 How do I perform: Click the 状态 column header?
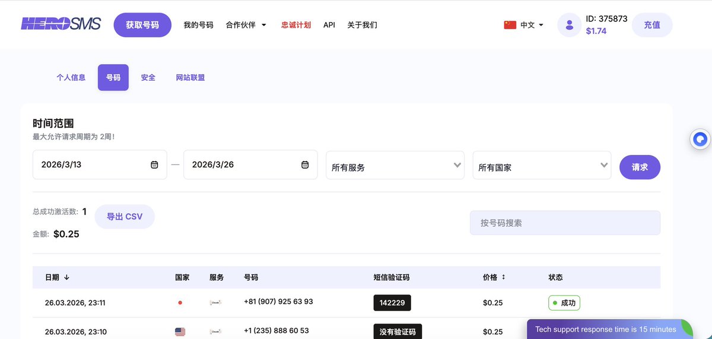pyautogui.click(x=556, y=277)
